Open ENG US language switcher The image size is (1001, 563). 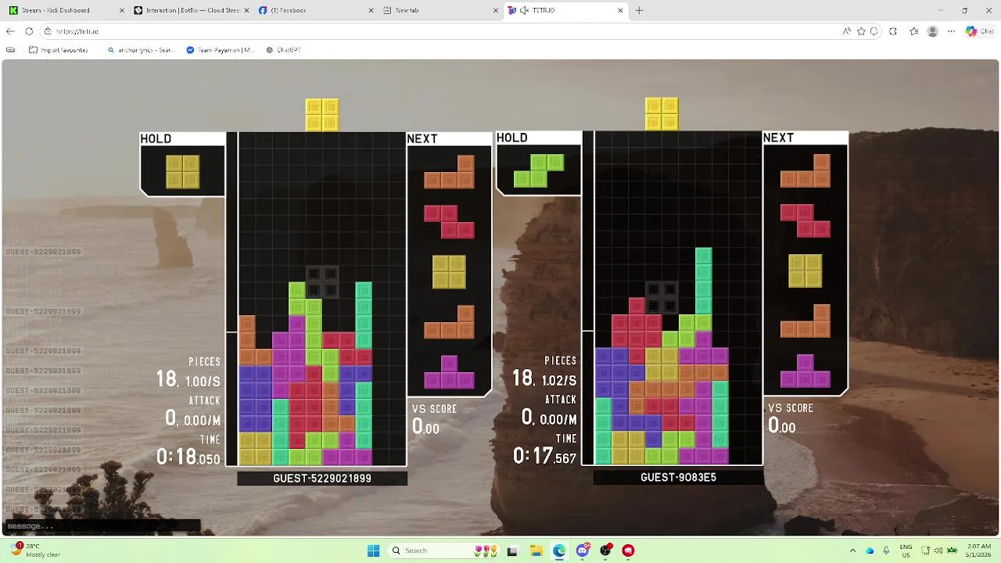coord(906,550)
